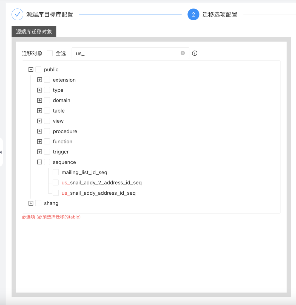
Task: Select the mailing_list_id_seq checkbox
Action: click(56, 172)
